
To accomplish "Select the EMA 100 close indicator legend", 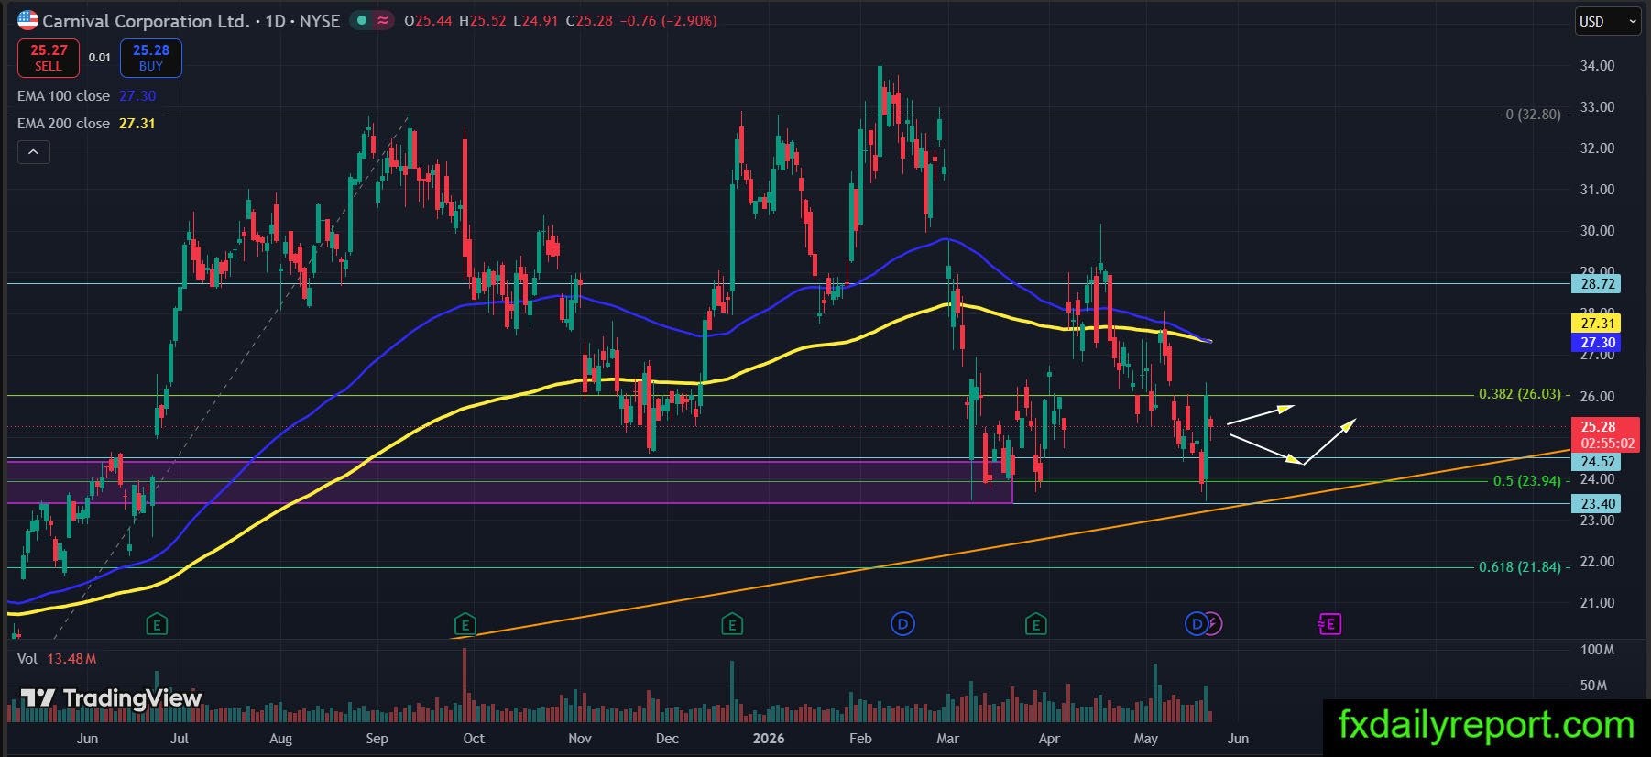I will tap(63, 95).
